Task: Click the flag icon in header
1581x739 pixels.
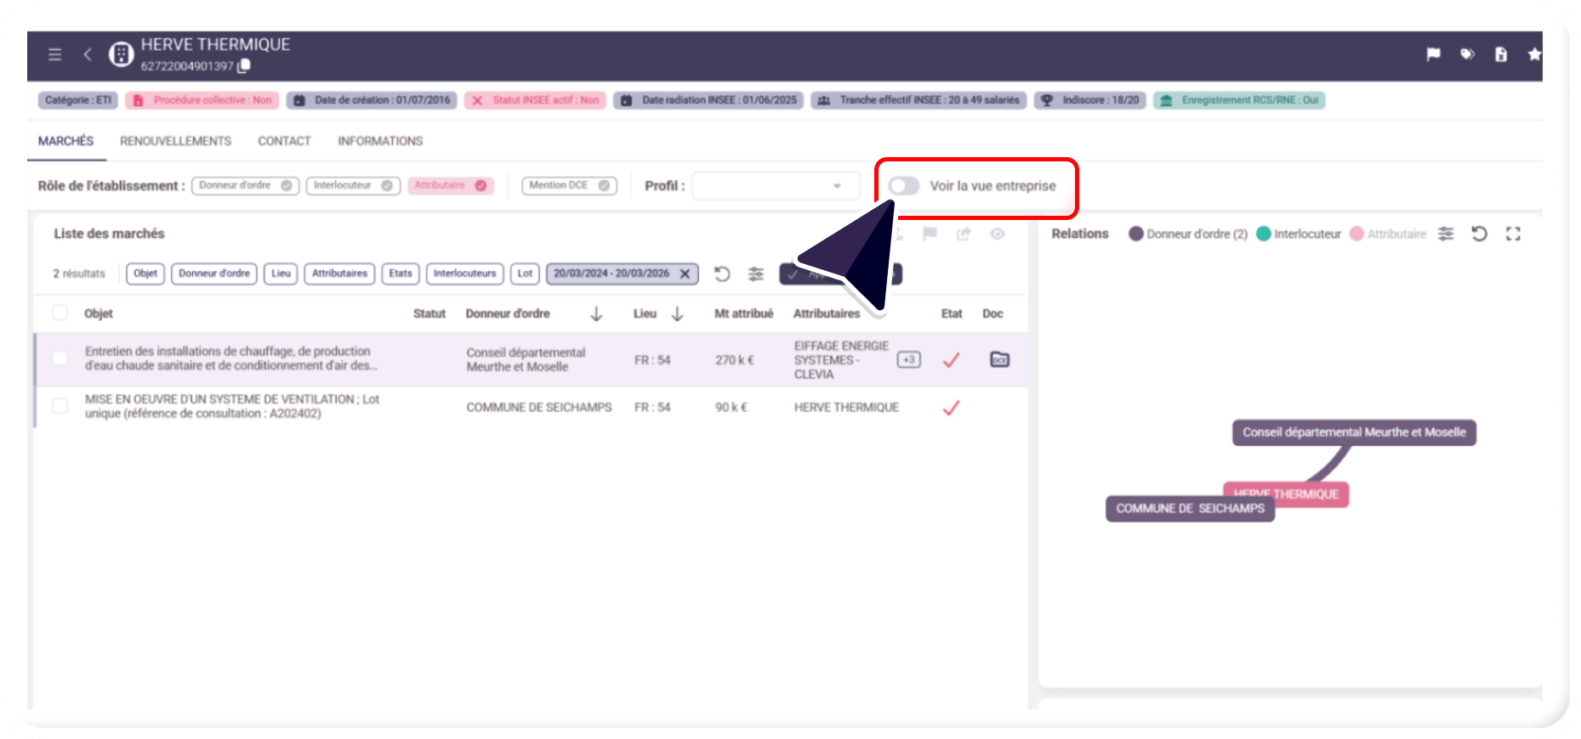Action: point(1433,54)
